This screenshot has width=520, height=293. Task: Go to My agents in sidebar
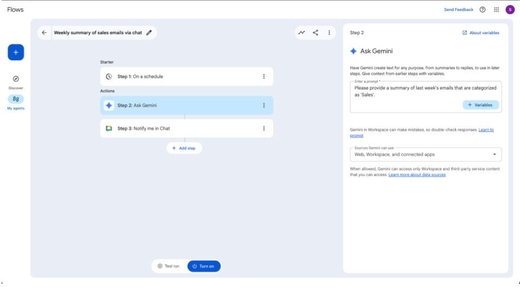16,99
